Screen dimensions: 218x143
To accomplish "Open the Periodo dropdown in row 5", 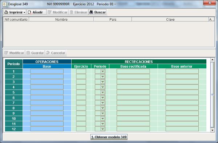I will (x=102, y=92).
